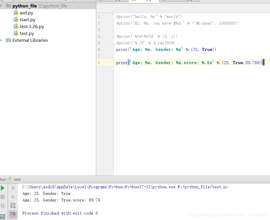Click line number 8 in the gutter
Image resolution: width=270 pixels, height=220 pixels.
point(99,63)
